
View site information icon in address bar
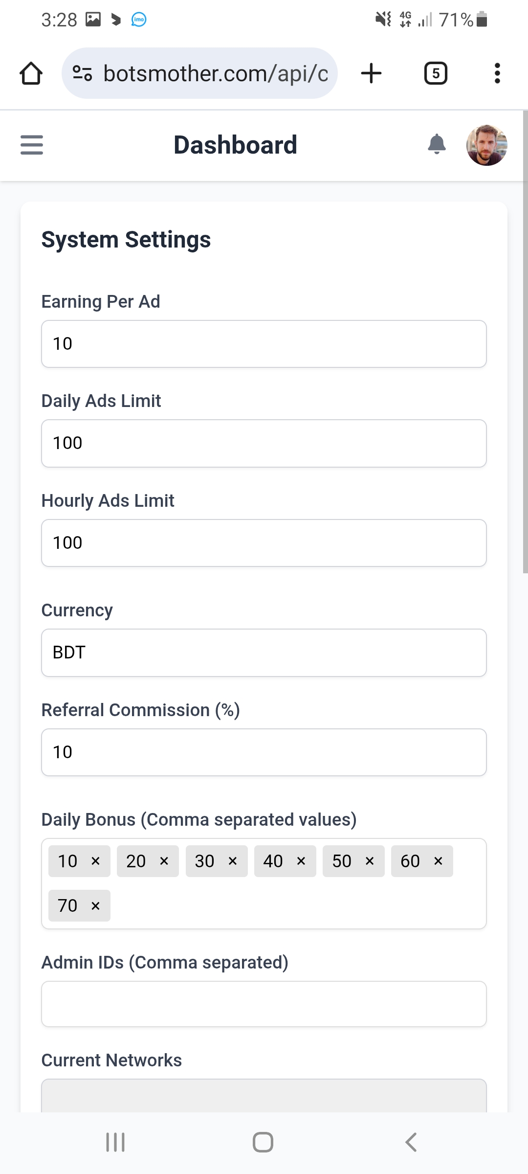82,73
